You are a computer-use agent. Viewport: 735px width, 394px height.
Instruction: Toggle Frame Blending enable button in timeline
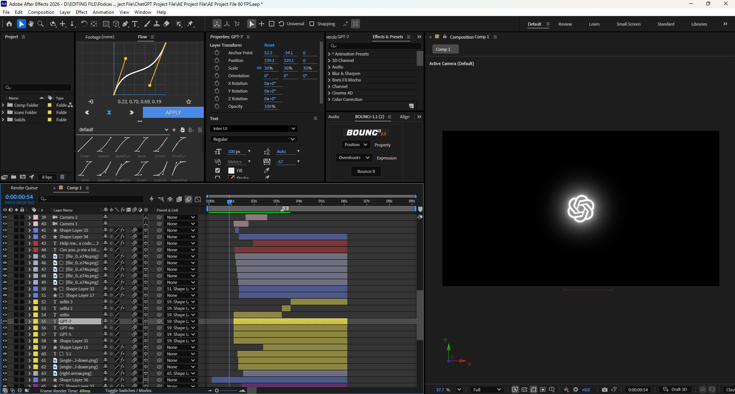[x=179, y=199]
